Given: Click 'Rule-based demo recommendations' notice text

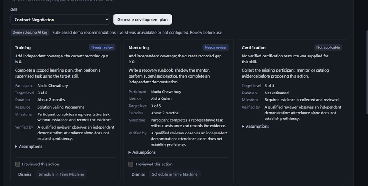Looking at the screenshot, I should (x=137, y=32).
